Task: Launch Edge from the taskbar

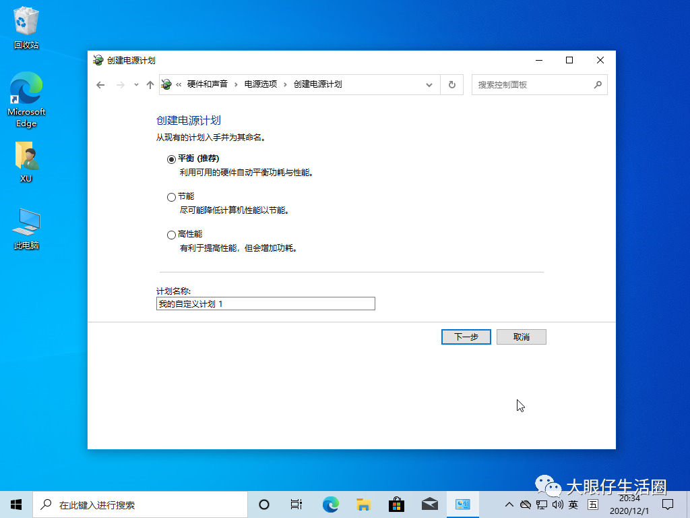Action: point(330,505)
